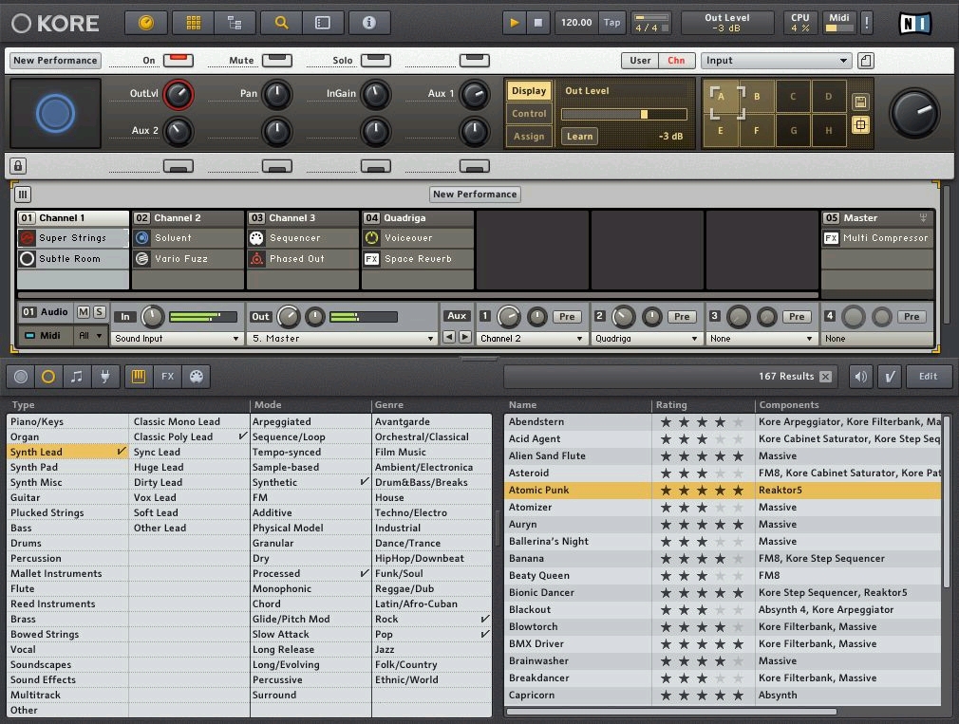Click the Pan knob
Screen dimensions: 959x724
pos(277,95)
